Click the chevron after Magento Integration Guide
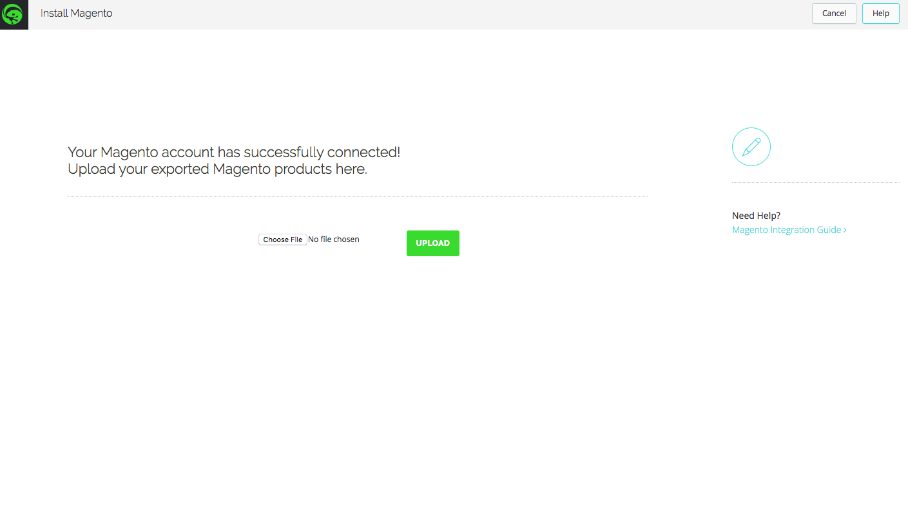This screenshot has height=506, width=908. pyautogui.click(x=845, y=230)
